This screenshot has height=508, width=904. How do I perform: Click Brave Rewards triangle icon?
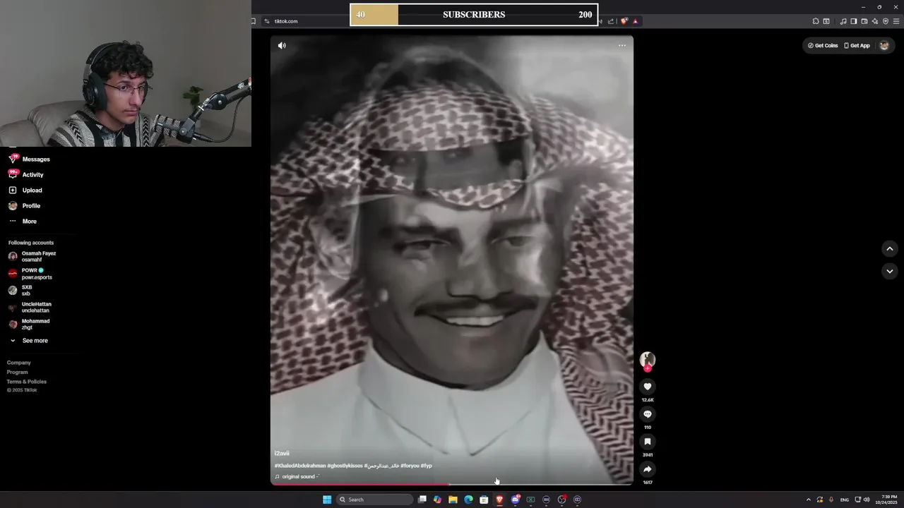coord(636,21)
